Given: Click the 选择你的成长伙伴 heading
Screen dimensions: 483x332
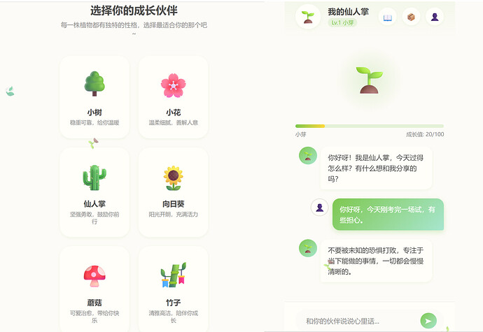Looking at the screenshot, I should pos(134,10).
